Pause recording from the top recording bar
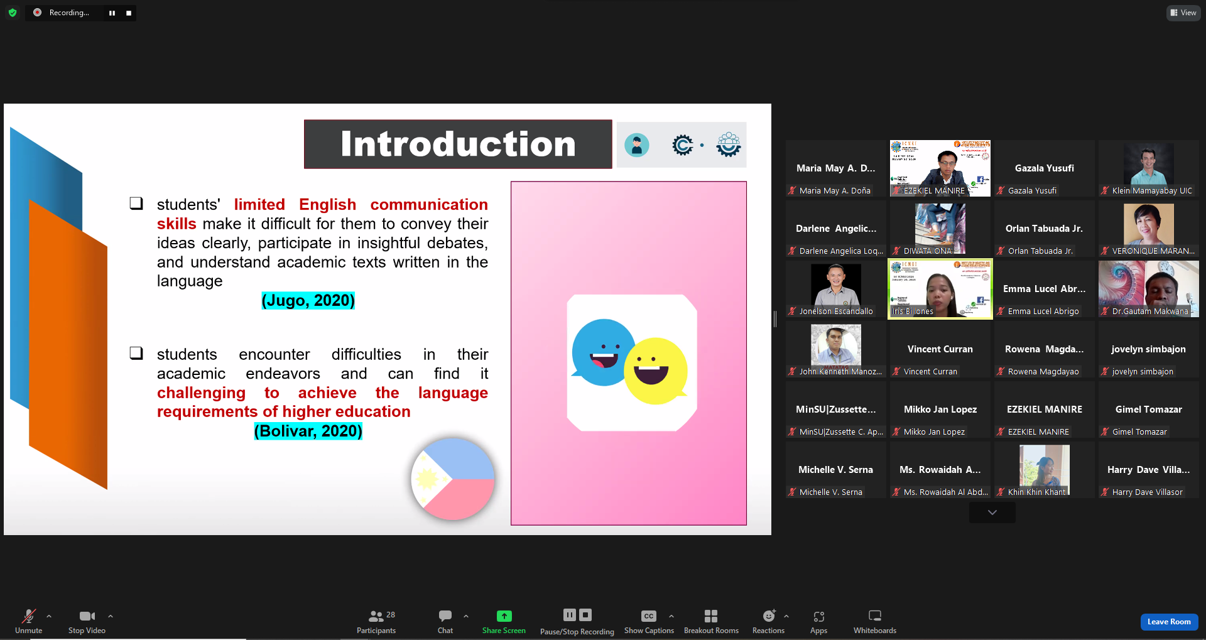 (x=112, y=13)
